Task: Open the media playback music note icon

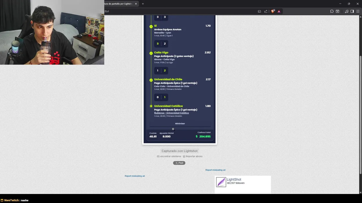Action: [347, 11]
